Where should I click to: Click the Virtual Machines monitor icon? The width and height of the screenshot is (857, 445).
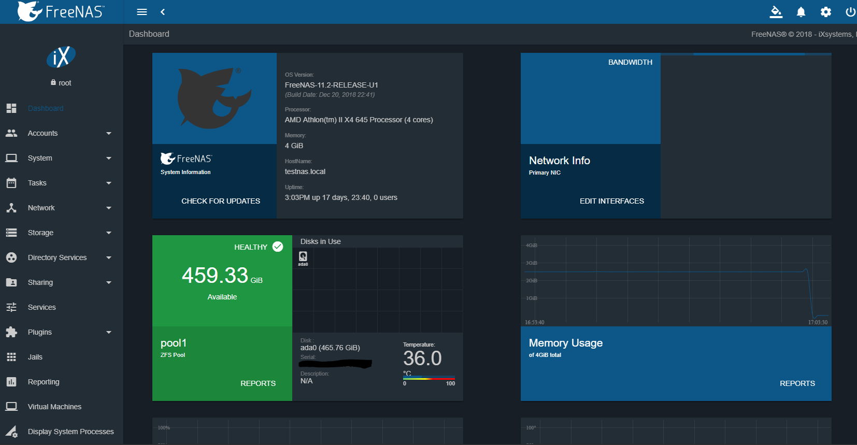point(11,407)
